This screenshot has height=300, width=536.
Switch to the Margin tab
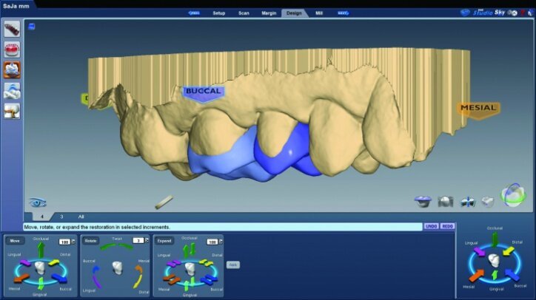pos(267,13)
